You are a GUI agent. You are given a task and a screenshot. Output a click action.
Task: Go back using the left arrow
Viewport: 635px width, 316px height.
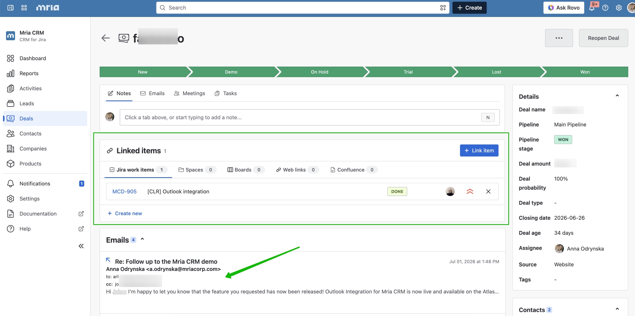(106, 38)
